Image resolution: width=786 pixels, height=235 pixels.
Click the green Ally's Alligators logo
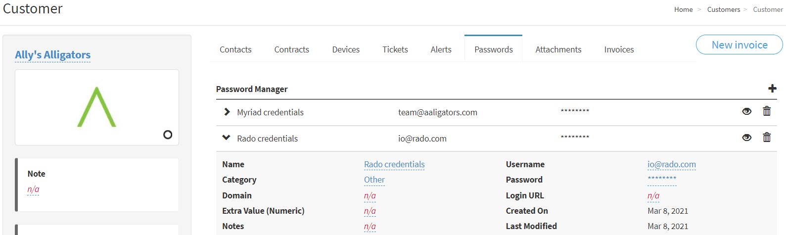pos(96,107)
